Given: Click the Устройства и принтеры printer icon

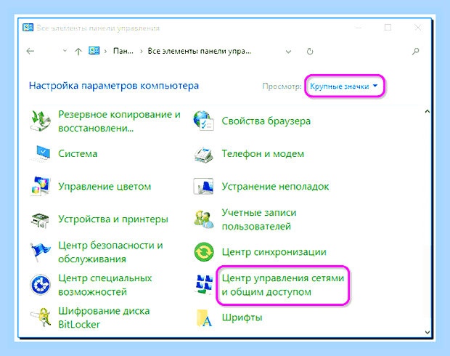Looking at the screenshot, I should (41, 220).
